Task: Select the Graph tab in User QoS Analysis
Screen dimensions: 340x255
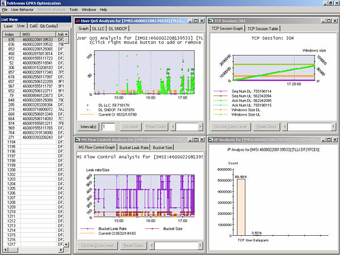Action: tap(83, 28)
